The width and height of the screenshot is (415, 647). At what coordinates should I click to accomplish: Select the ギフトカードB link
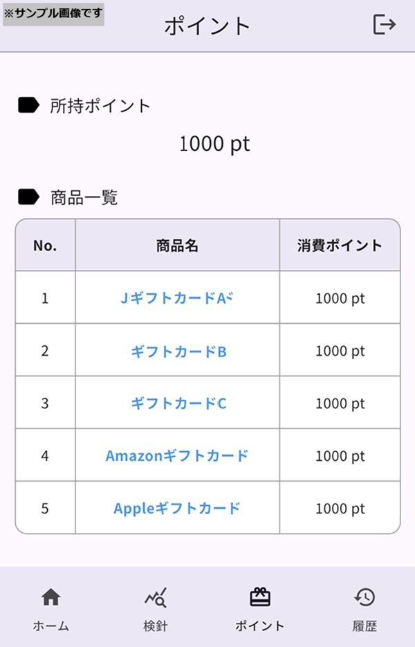coord(176,350)
